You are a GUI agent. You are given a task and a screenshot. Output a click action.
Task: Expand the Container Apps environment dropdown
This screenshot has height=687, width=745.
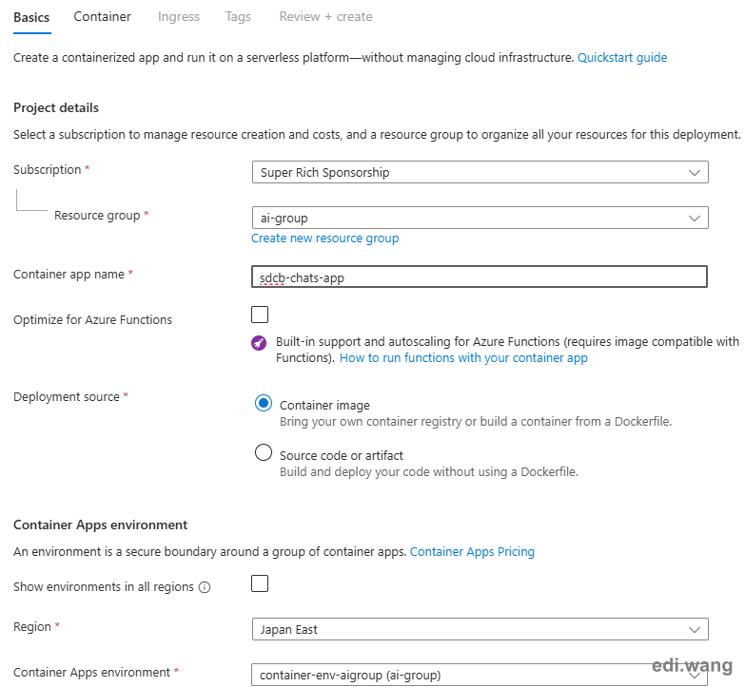pos(480,675)
